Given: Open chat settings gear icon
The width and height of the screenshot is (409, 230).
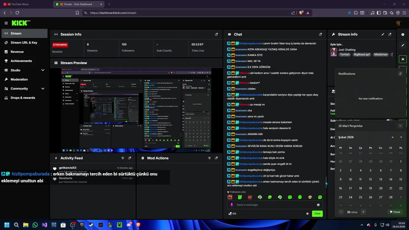Looking at the screenshot, I should coord(307,214).
